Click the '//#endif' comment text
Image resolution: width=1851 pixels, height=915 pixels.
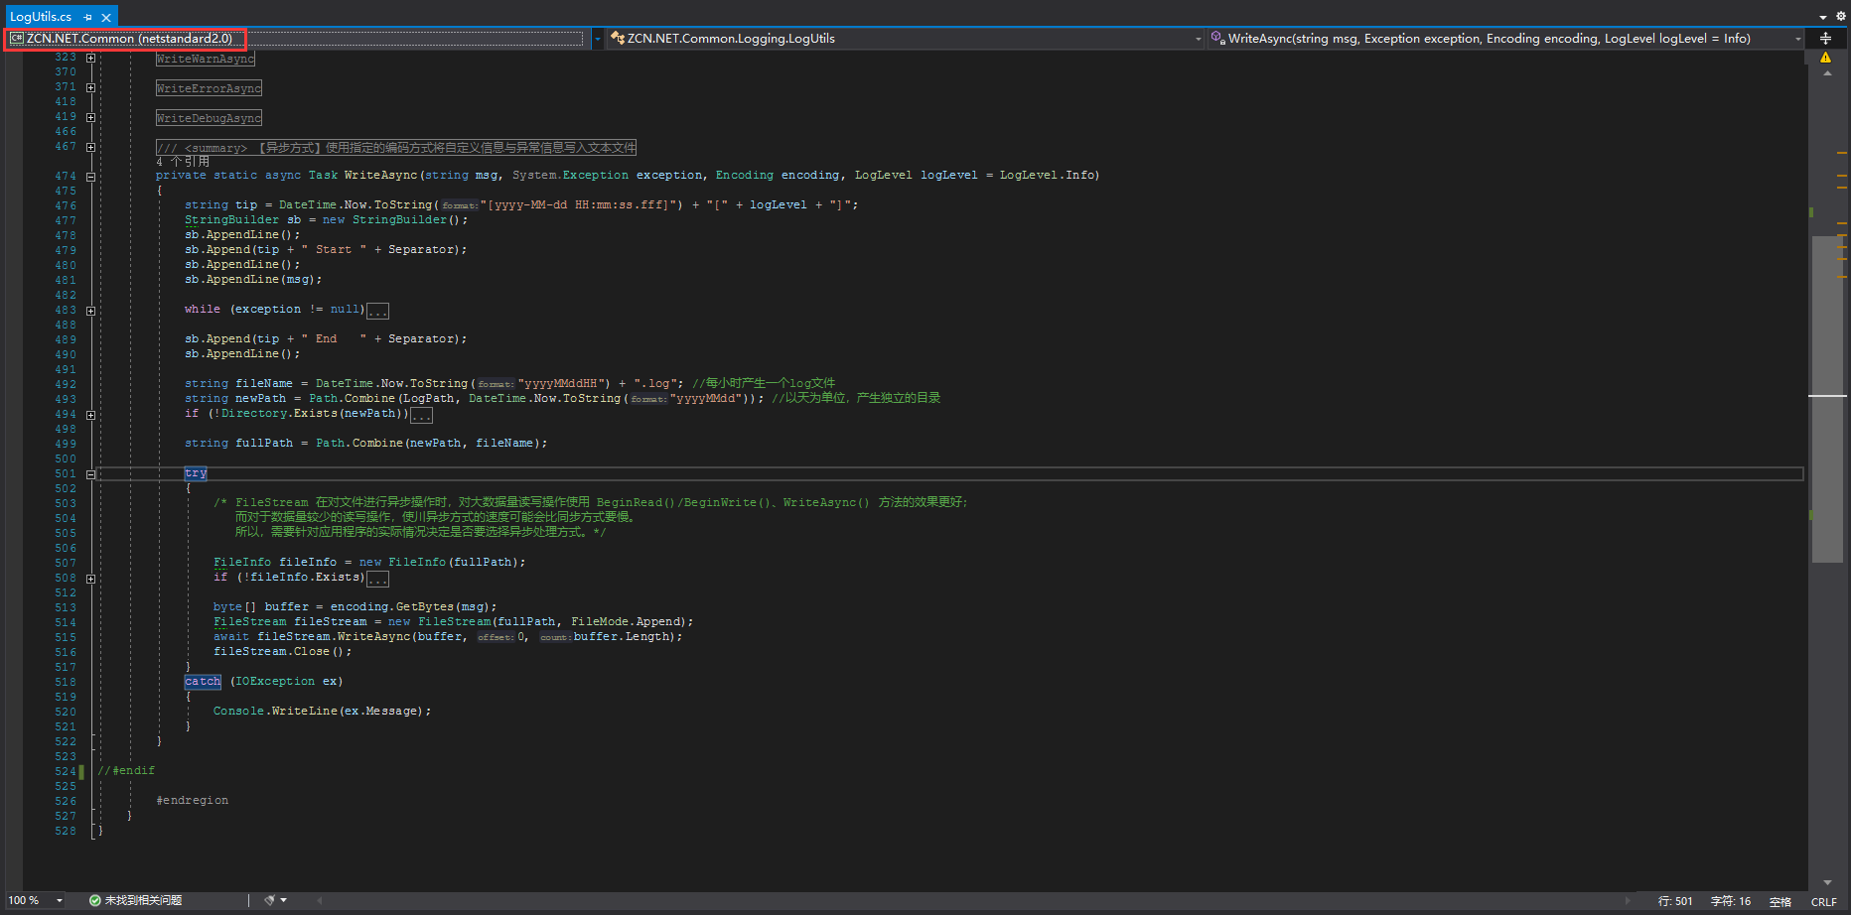pyautogui.click(x=126, y=770)
